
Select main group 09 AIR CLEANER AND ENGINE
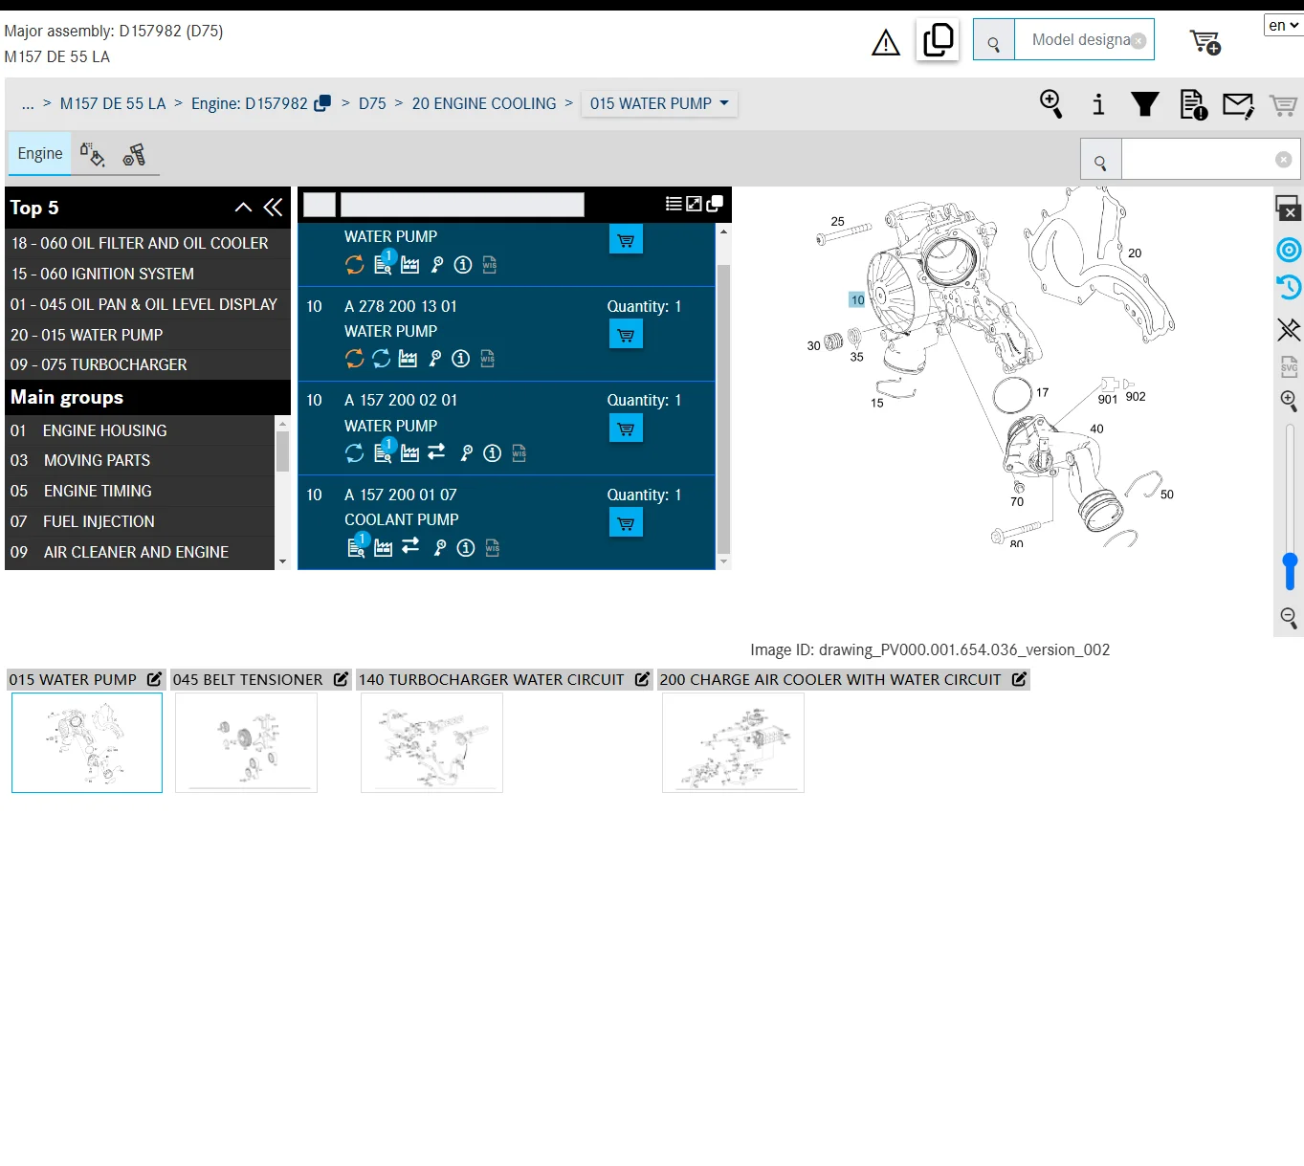point(140,552)
